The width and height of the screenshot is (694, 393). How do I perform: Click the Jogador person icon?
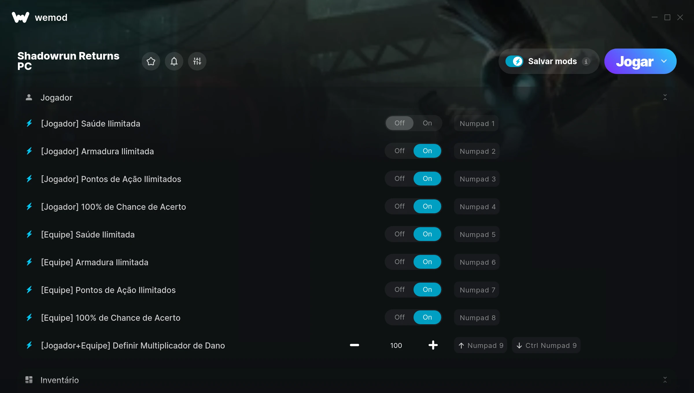29,97
